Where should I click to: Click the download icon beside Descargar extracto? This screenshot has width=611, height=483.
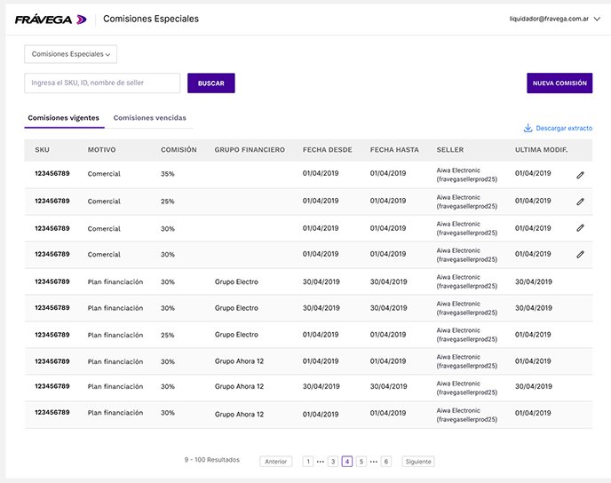tap(528, 128)
